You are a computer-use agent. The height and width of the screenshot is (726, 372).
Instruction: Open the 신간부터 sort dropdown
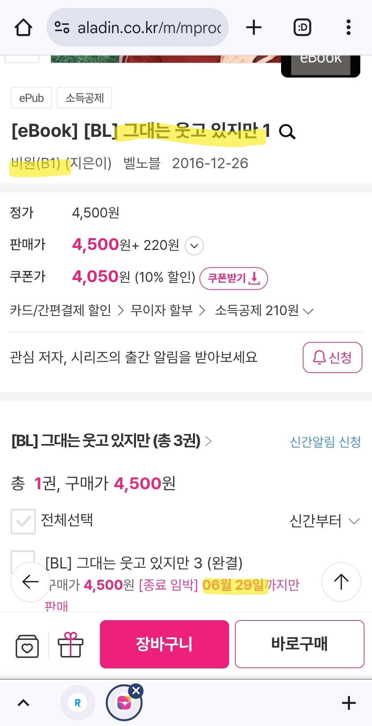[325, 521]
